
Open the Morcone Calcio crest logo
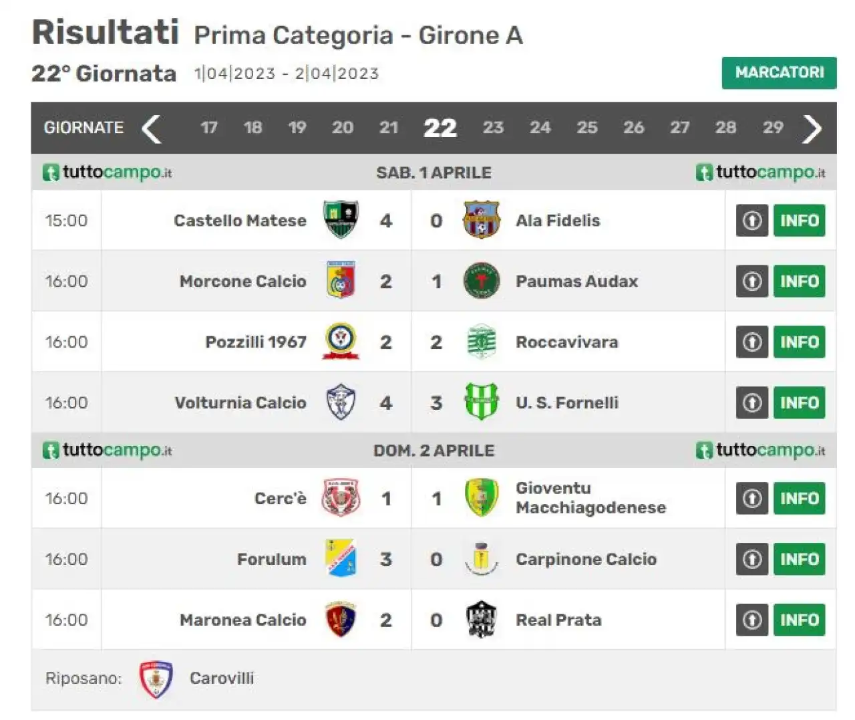tap(341, 280)
